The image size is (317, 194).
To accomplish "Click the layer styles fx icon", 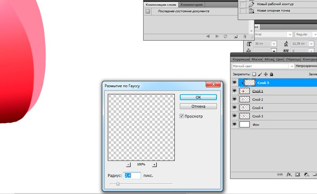I will pos(288,174).
